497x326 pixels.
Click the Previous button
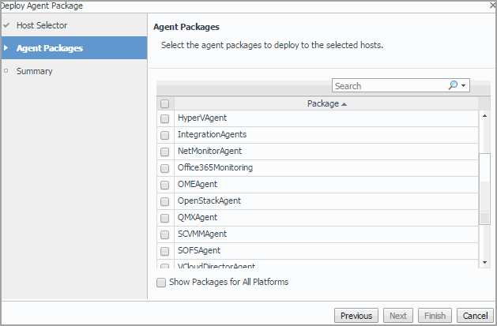[x=356, y=316]
